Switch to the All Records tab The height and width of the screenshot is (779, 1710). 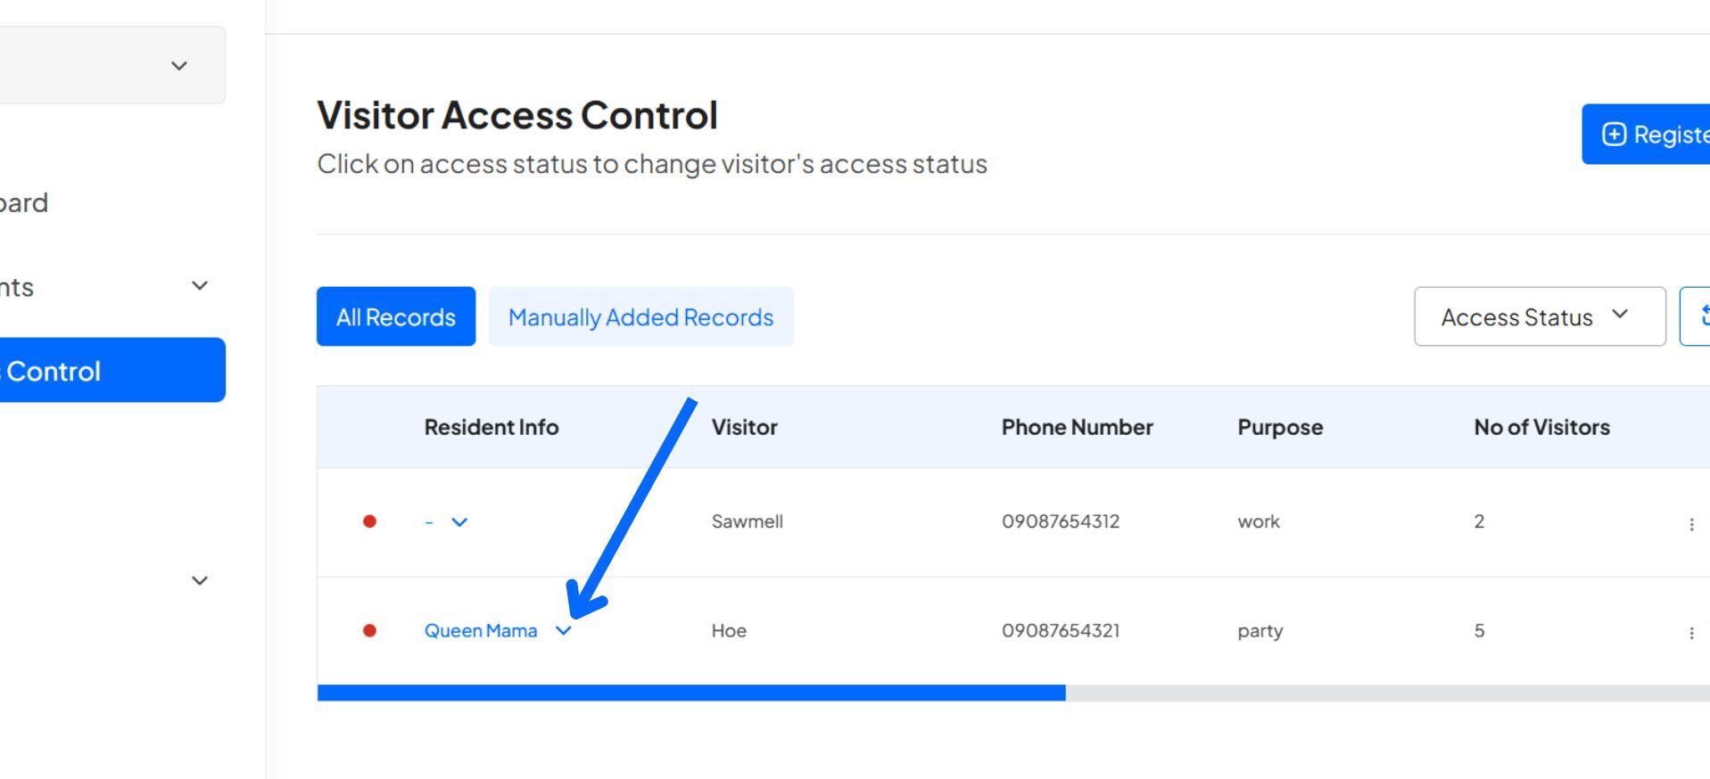coord(395,316)
